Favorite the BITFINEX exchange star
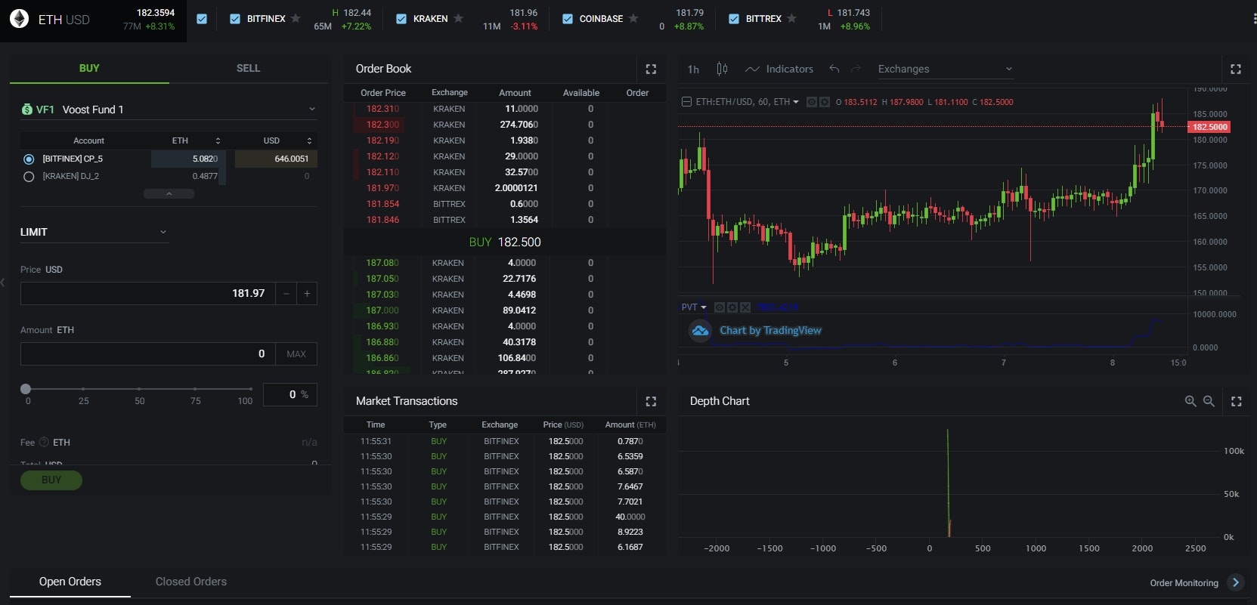Viewport: 1257px width, 605px height. pyautogui.click(x=296, y=18)
